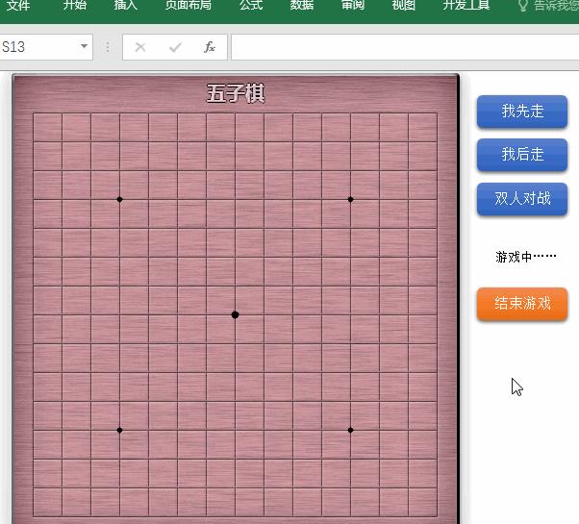This screenshot has width=579, height=524.
Task: Click the top-right star point on board
Action: point(350,199)
